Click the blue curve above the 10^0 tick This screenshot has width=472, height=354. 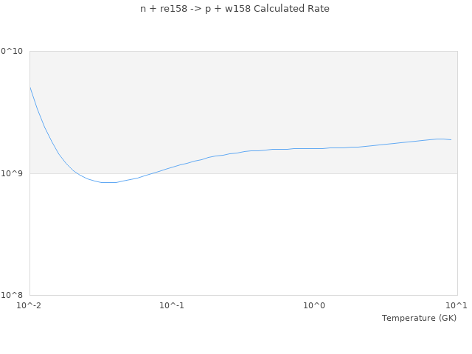tap(315, 148)
